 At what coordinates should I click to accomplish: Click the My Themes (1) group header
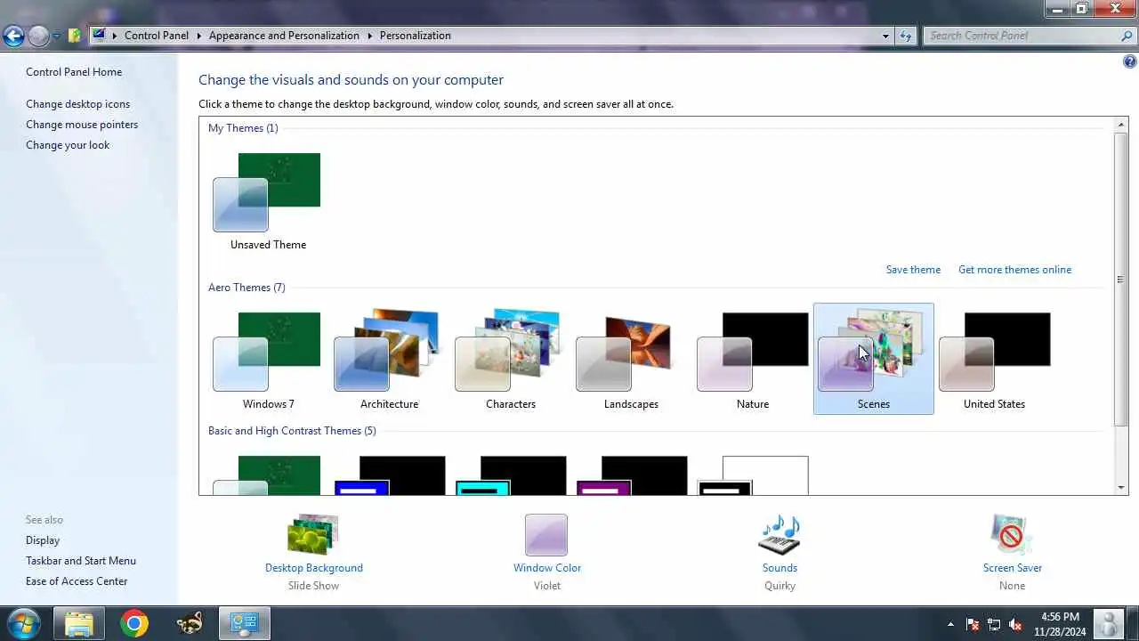point(243,128)
